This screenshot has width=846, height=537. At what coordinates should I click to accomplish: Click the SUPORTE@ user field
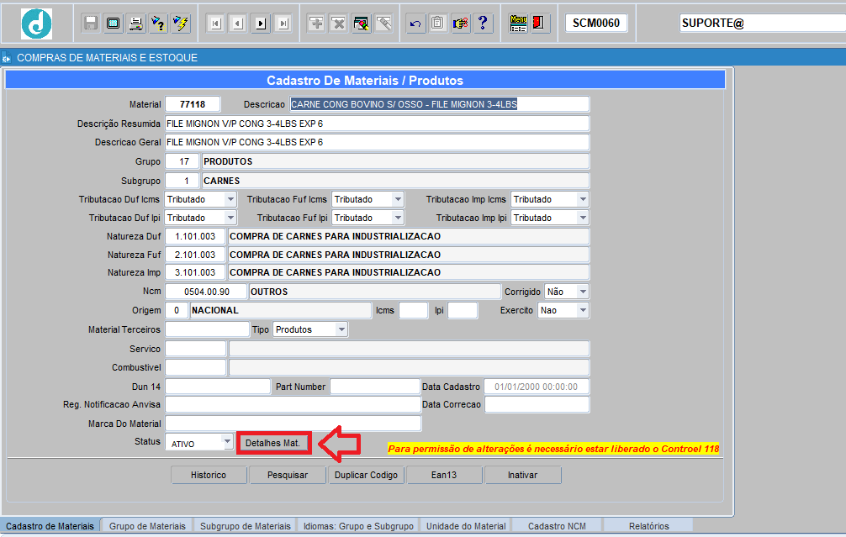pyautogui.click(x=763, y=24)
